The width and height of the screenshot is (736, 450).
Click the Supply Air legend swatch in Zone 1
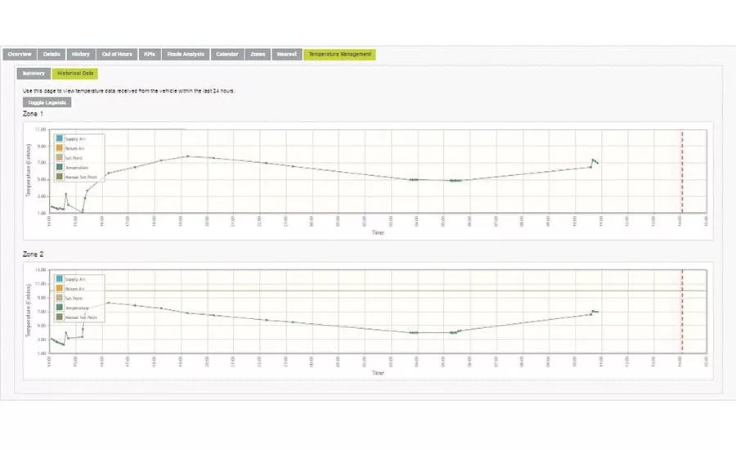pos(60,139)
